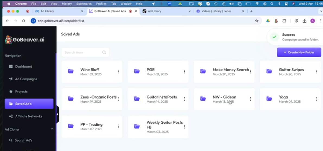The width and height of the screenshot is (323, 151).
Task: Open the Bookmarks menu in menu bar
Action: pyautogui.click(x=84, y=4)
